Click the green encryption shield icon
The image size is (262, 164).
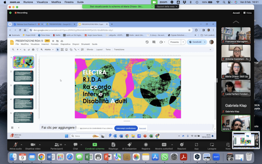(10, 13)
